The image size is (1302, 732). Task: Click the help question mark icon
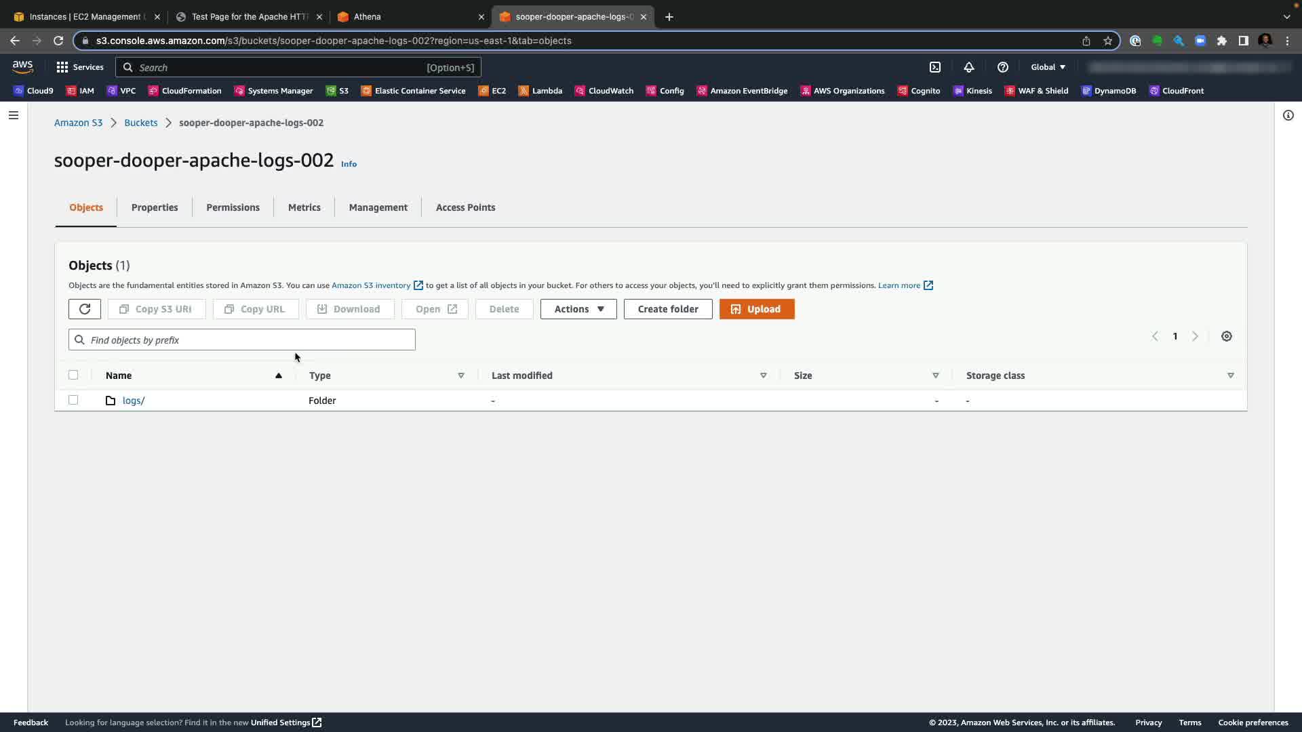pos(1003,67)
